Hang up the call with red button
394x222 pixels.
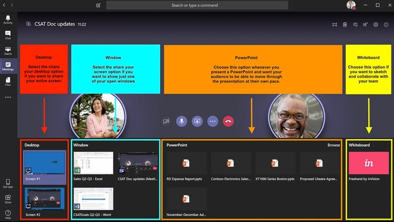point(228,121)
